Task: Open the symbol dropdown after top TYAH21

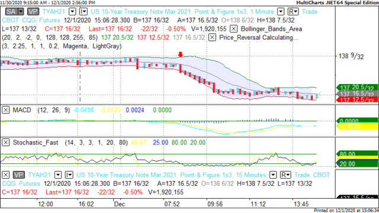Action: [72, 12]
